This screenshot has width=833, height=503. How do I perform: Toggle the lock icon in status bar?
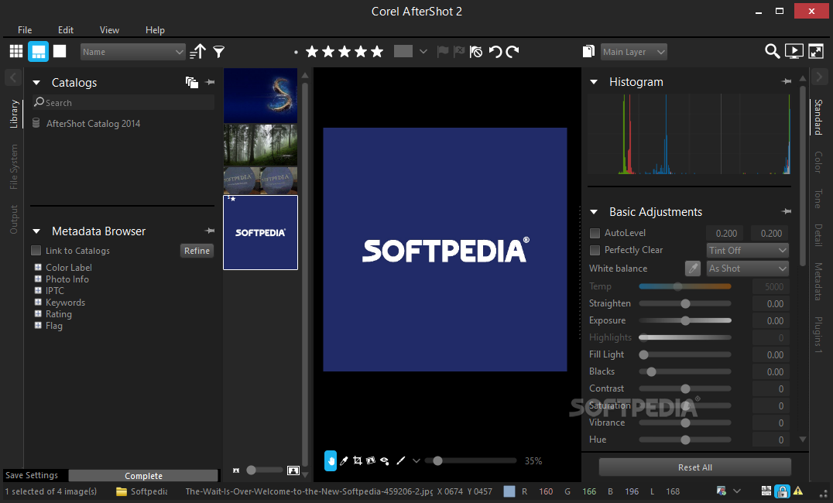[781, 491]
